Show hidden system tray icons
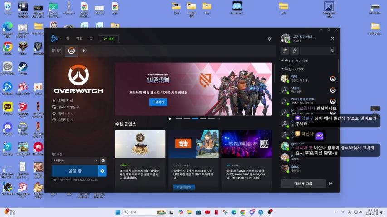 [336, 212]
